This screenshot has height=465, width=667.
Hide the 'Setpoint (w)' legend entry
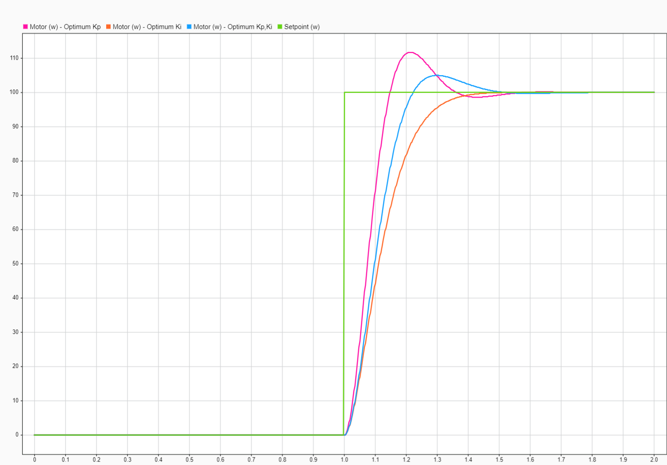coord(302,27)
